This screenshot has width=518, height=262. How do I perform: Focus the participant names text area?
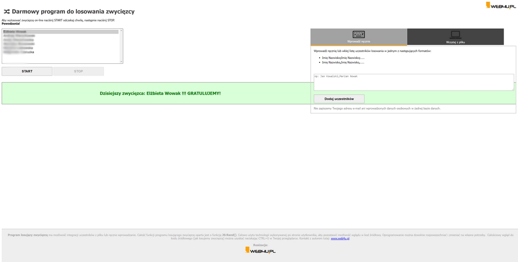tap(413, 82)
